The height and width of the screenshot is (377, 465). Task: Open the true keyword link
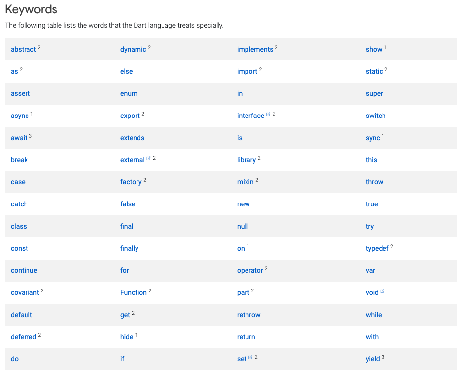[372, 204]
